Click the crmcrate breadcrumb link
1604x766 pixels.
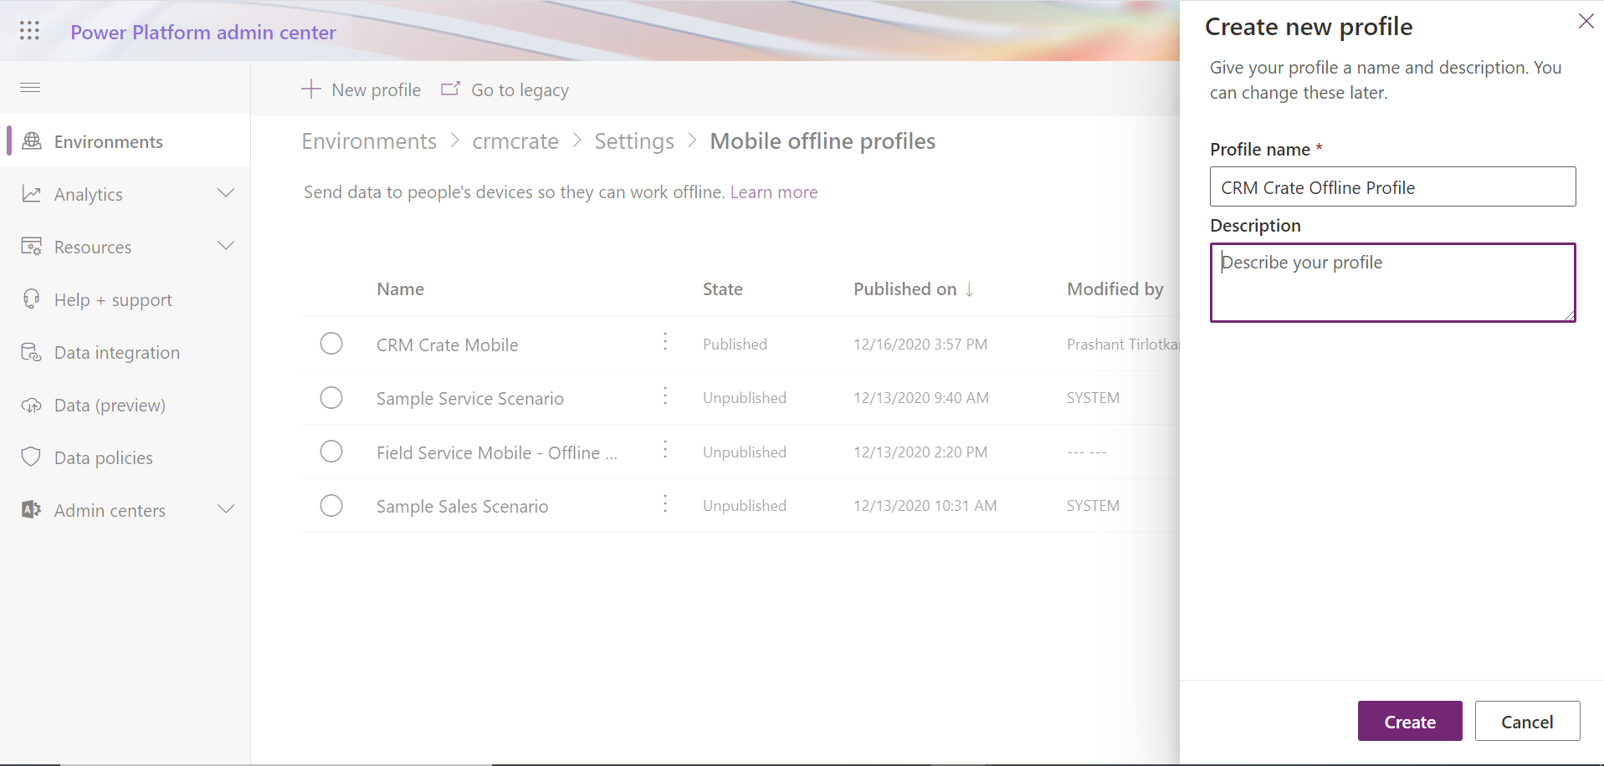coord(515,140)
